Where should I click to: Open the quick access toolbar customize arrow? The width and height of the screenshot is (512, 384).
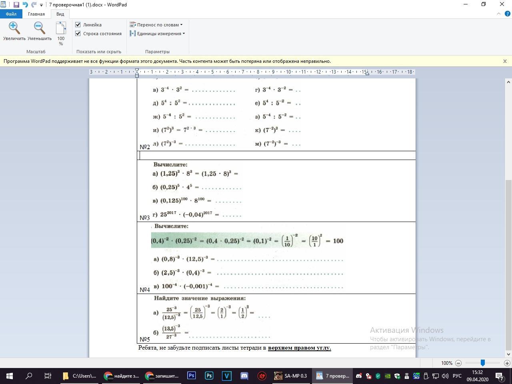coord(41,5)
